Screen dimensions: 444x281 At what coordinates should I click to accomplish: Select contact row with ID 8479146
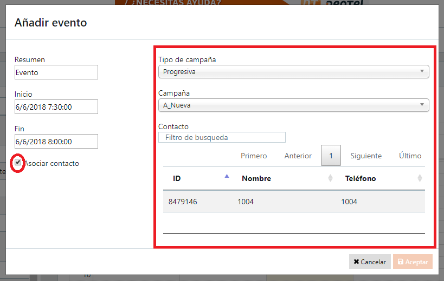[x=294, y=202]
